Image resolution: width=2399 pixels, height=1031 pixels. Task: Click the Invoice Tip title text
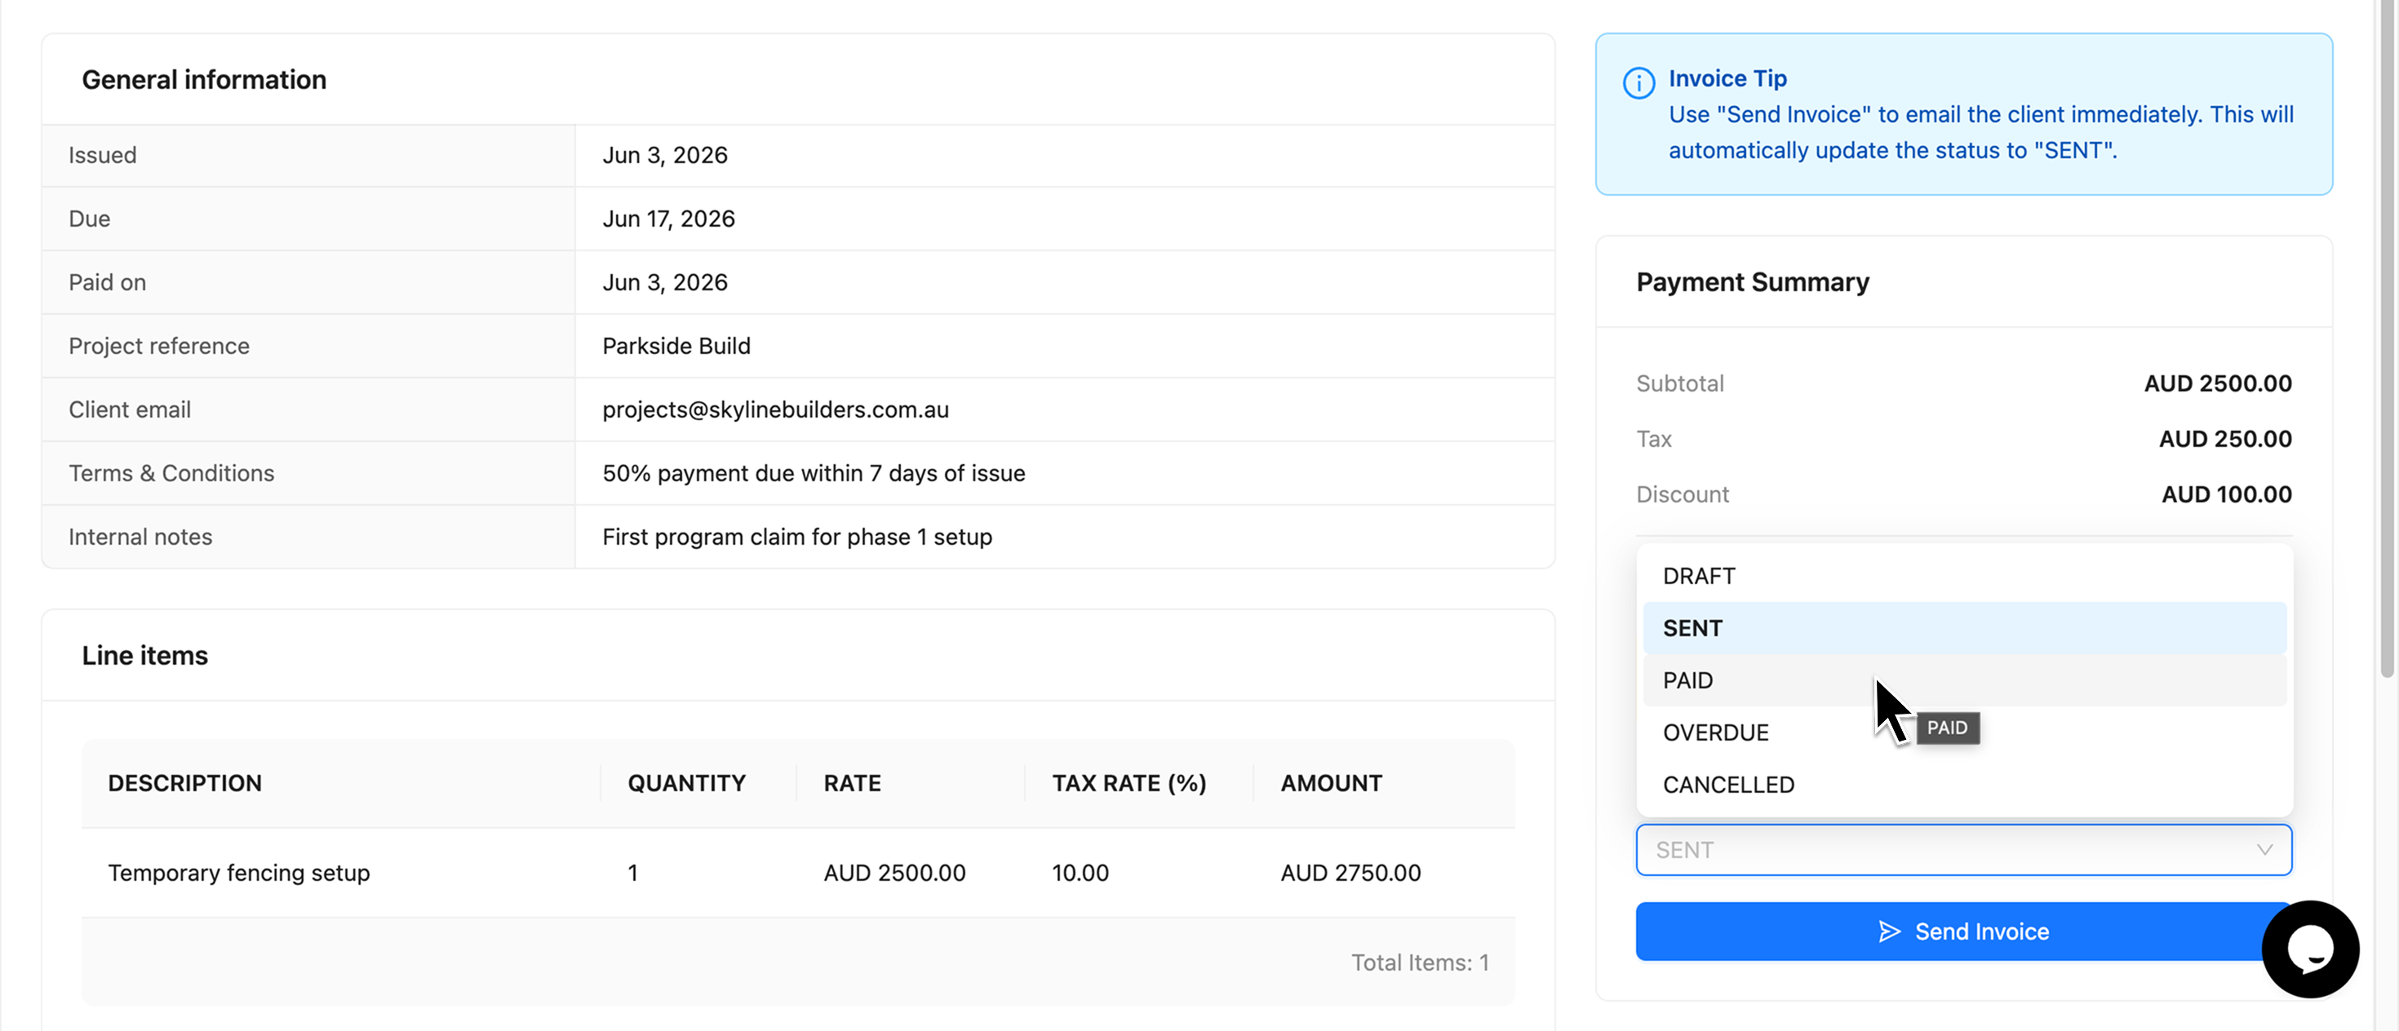click(1727, 79)
